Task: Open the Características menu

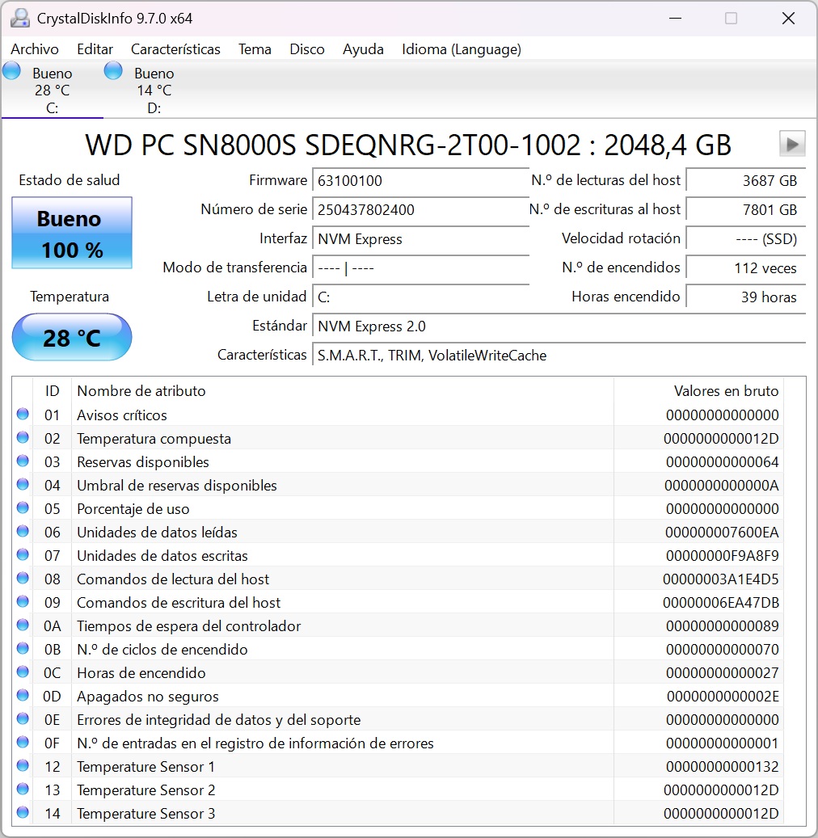Action: pos(175,49)
